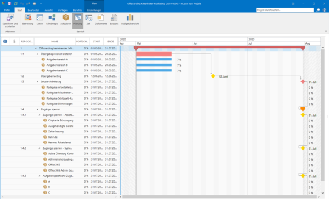Click in Projekt durchsuchen search field
329x199 pixels.
(x=285, y=10)
